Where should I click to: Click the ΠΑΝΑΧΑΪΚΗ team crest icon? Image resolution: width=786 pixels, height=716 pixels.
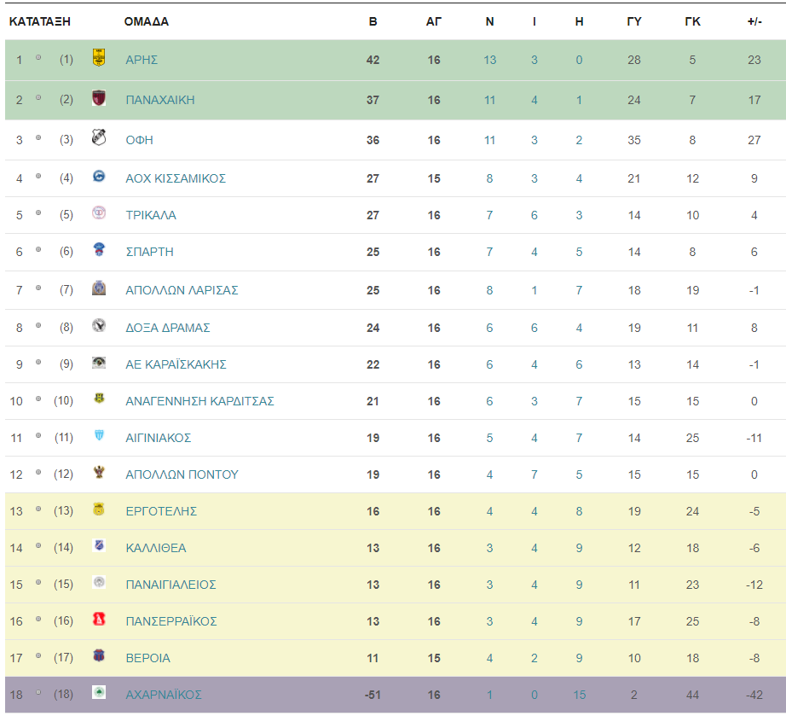pyautogui.click(x=99, y=97)
